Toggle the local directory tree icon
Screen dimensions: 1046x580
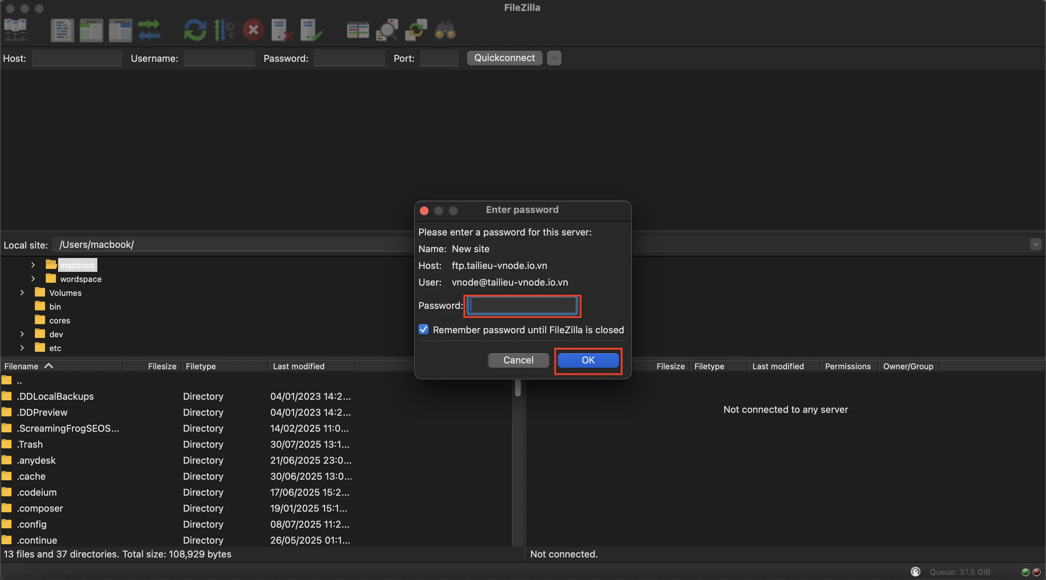pos(92,30)
